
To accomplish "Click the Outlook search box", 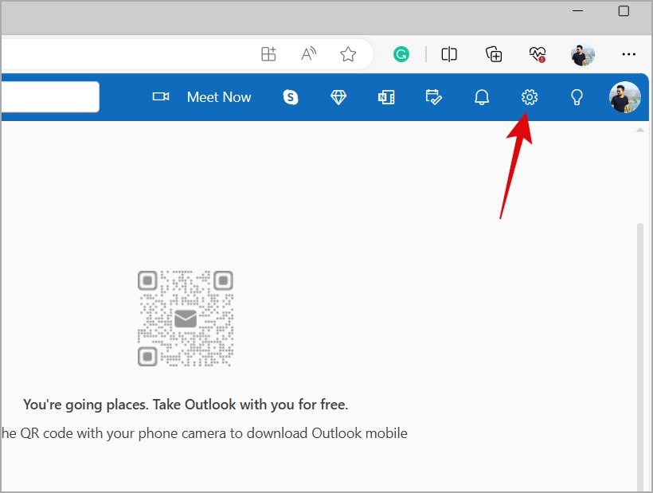I will 50,96.
